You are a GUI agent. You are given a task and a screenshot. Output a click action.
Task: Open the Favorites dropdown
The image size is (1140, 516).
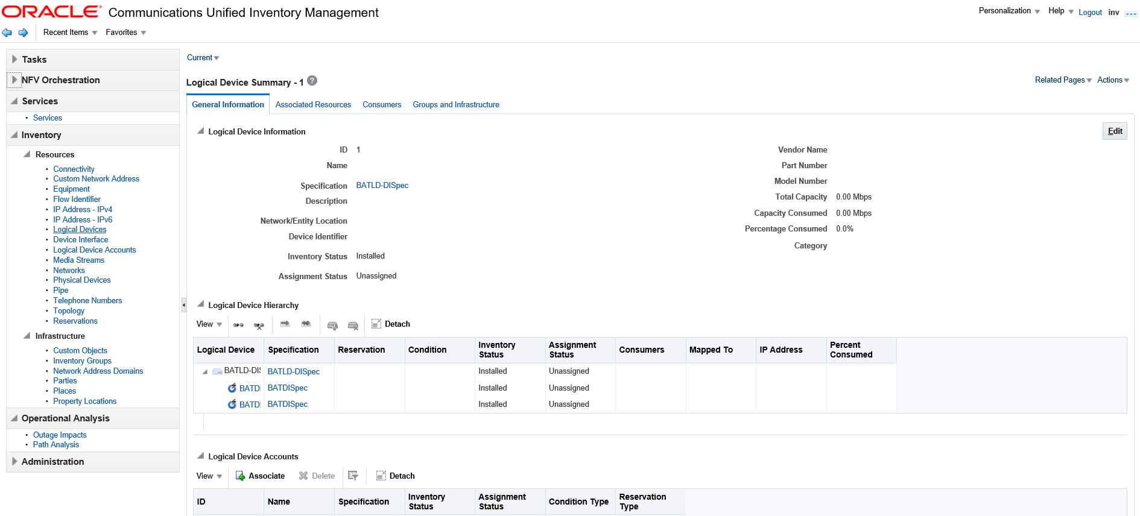126,33
